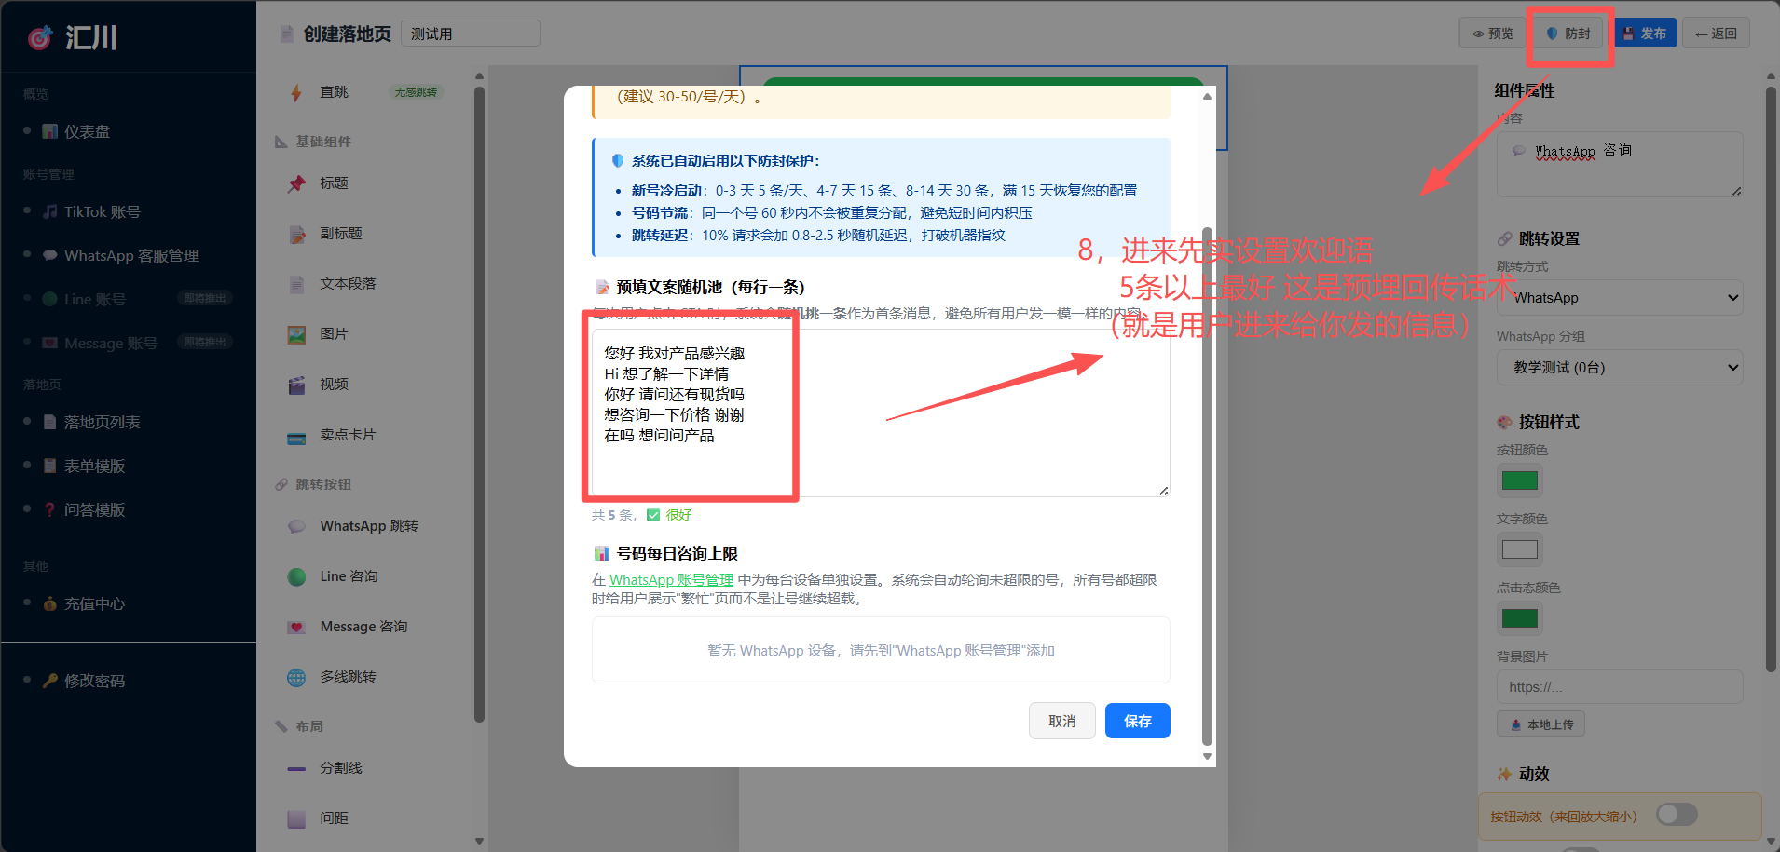Click the 背景图片 URL input field
The width and height of the screenshot is (1780, 852).
[1620, 687]
